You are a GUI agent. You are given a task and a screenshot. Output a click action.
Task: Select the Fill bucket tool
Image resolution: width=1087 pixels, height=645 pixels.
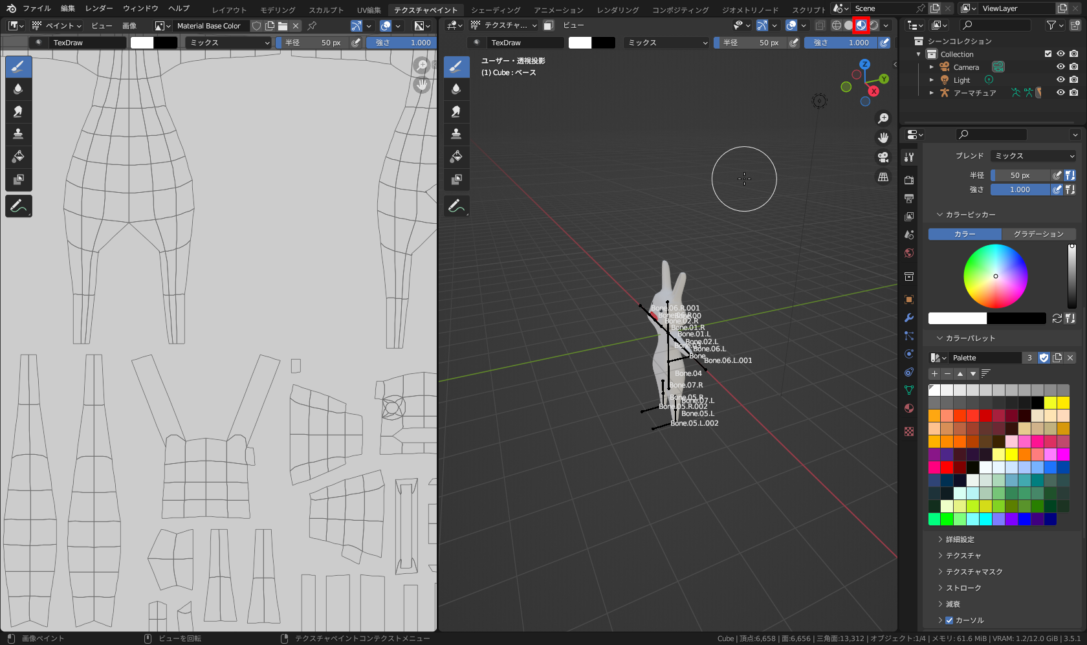tap(18, 156)
